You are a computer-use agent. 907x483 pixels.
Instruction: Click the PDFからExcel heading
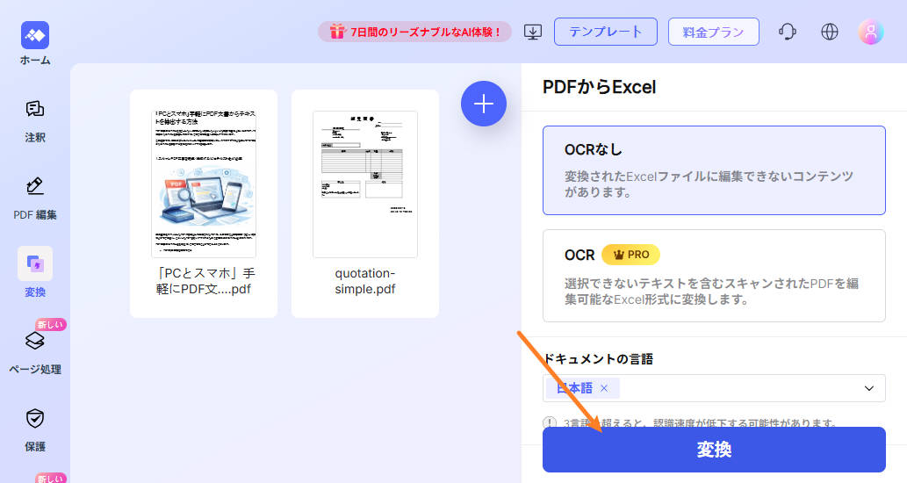(x=599, y=87)
